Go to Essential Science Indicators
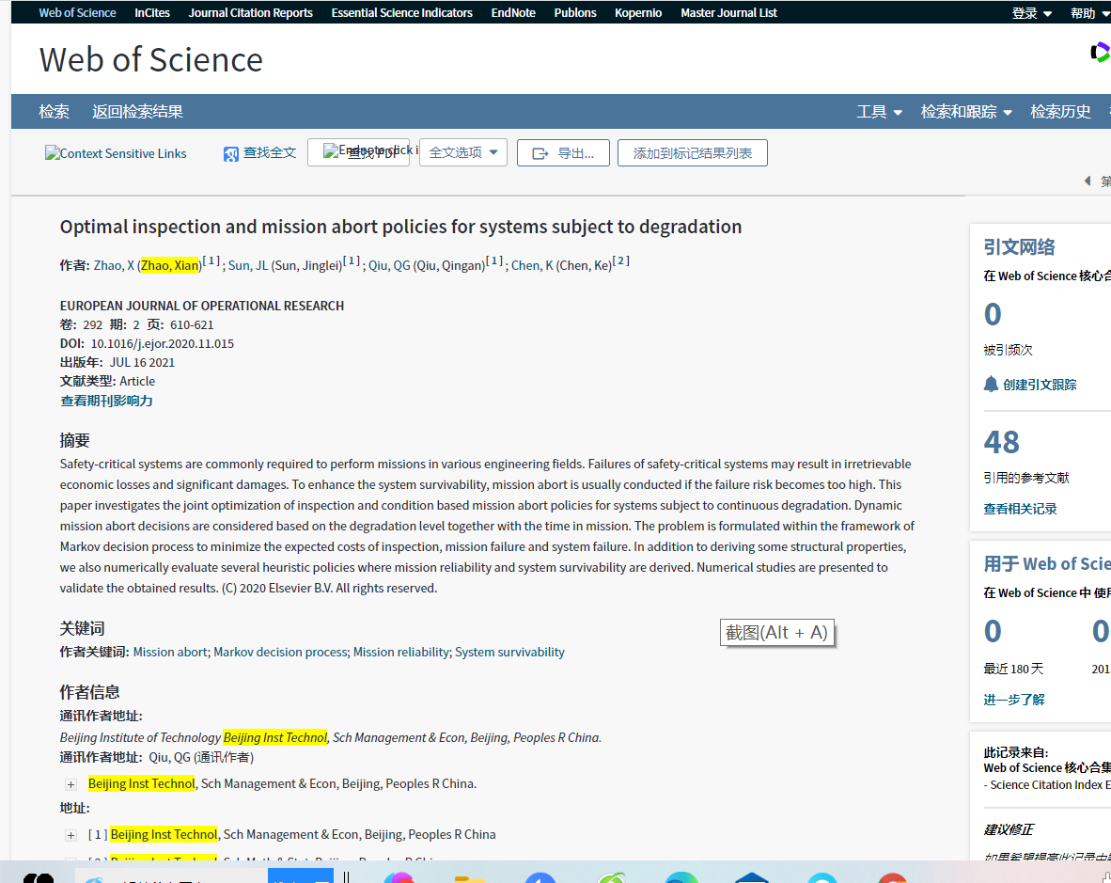The width and height of the screenshot is (1111, 883). coord(401,13)
